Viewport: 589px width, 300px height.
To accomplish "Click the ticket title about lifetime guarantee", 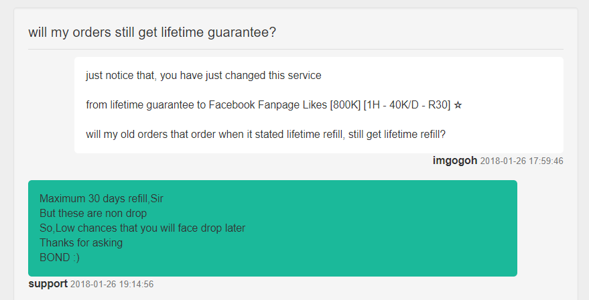I will pos(152,32).
